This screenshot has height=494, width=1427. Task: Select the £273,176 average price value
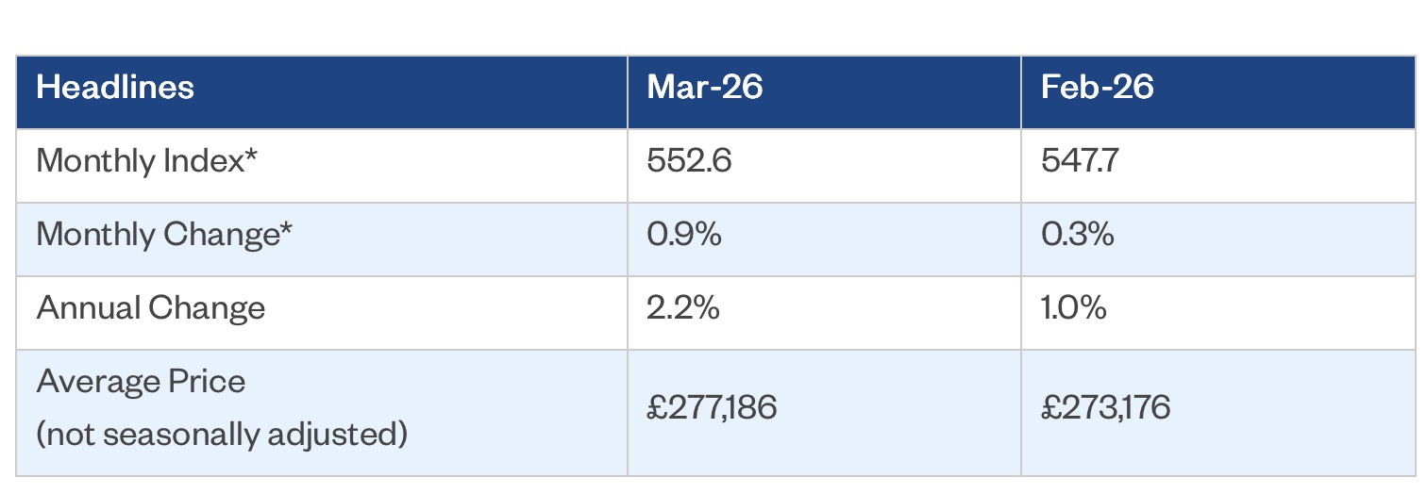pos(1105,408)
